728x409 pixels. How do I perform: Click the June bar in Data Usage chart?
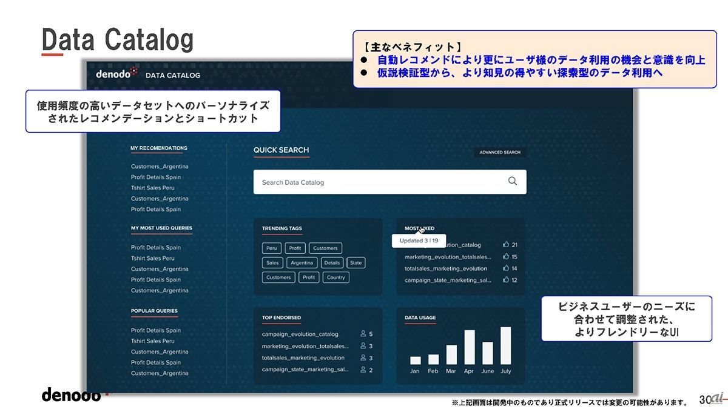(x=488, y=353)
